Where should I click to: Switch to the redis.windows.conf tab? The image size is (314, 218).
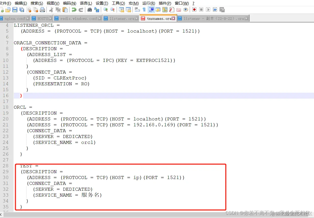click(x=78, y=19)
